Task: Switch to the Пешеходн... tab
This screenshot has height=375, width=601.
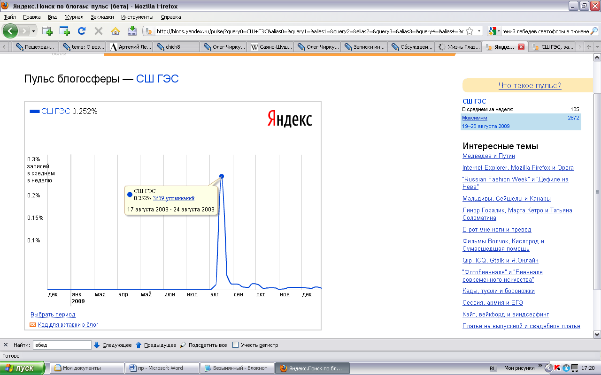Action: (35, 47)
